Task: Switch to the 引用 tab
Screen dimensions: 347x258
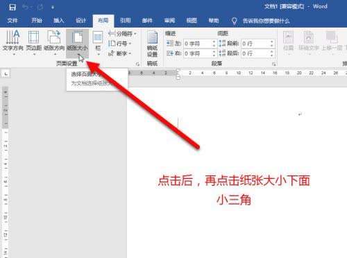Action: pyautogui.click(x=125, y=21)
